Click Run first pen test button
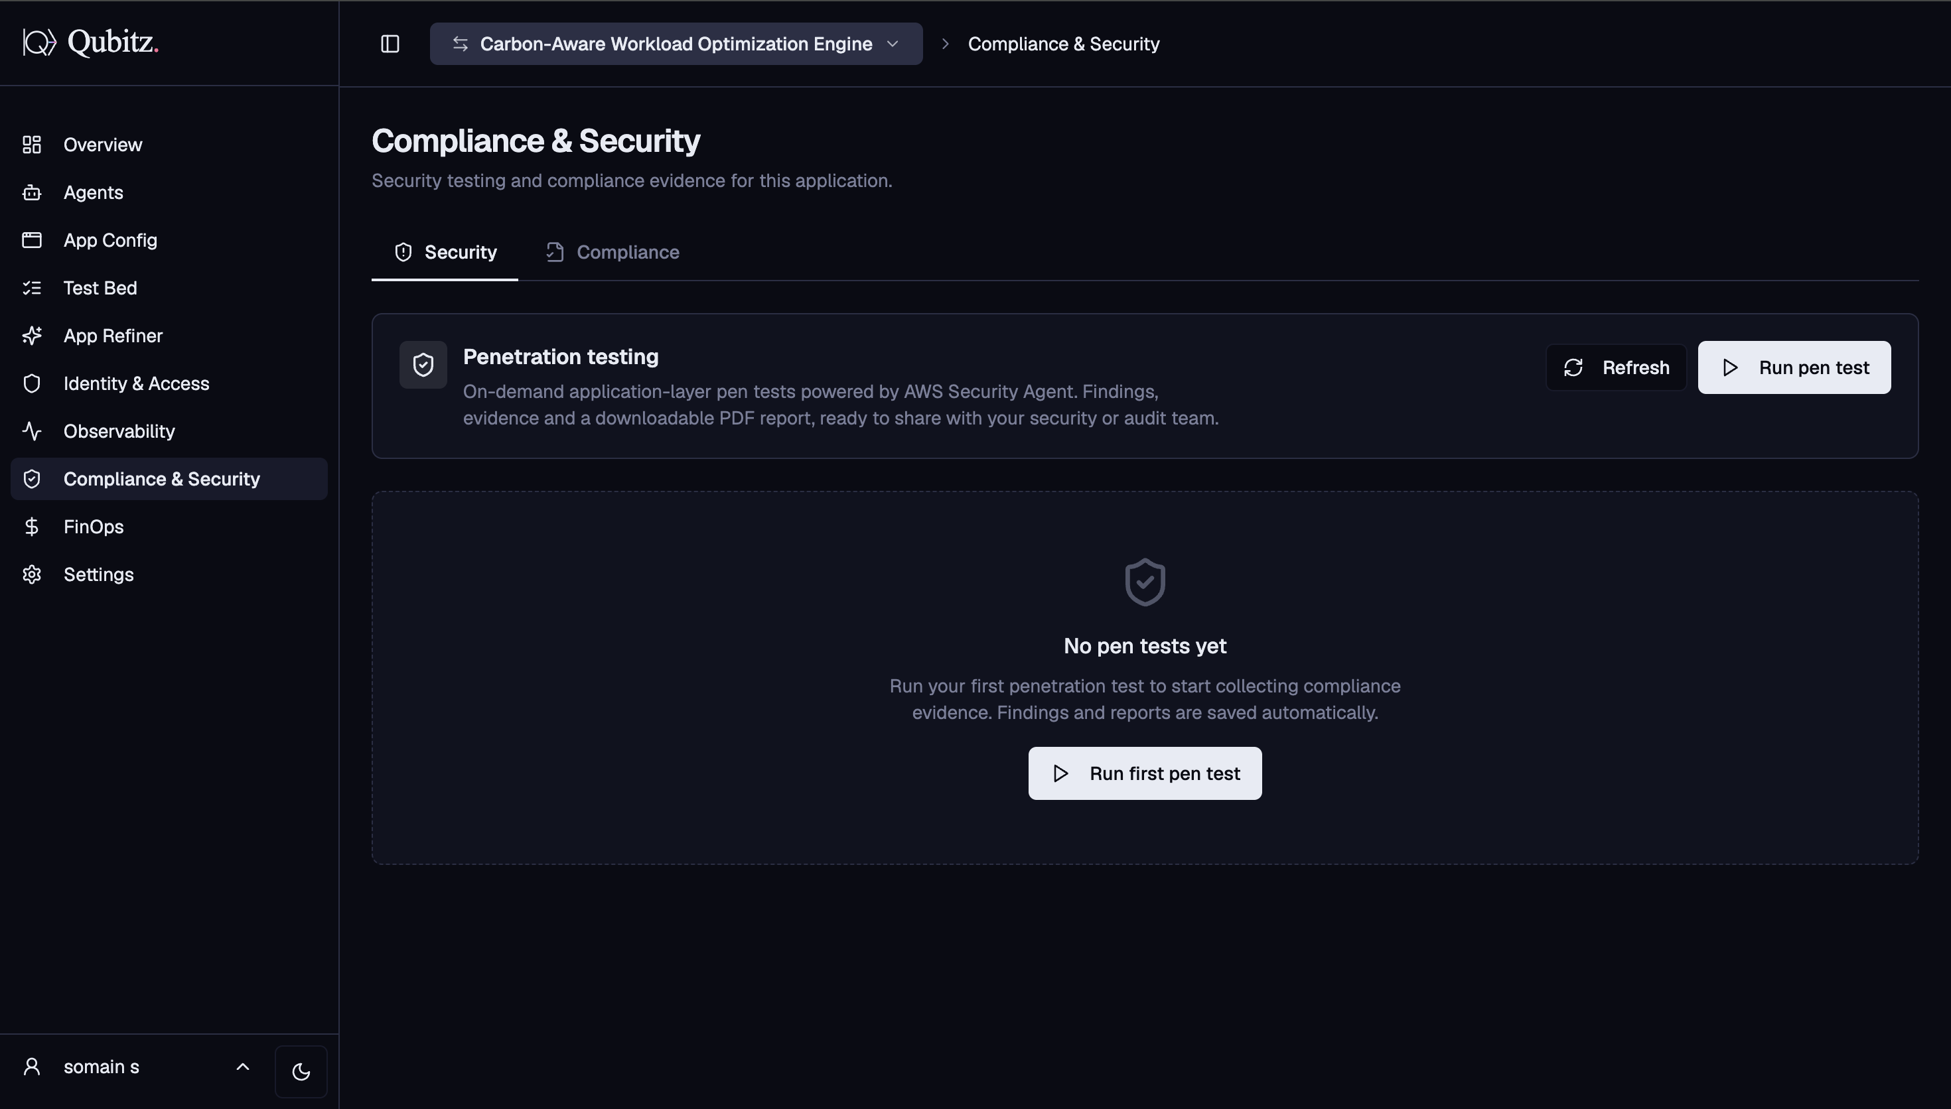Screen dimensions: 1951x1109 pyautogui.click(x=1145, y=773)
